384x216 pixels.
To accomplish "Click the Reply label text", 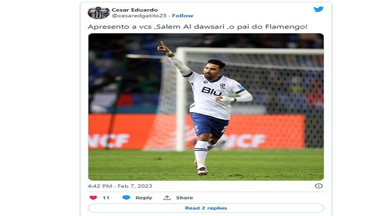I will click(x=144, y=198).
